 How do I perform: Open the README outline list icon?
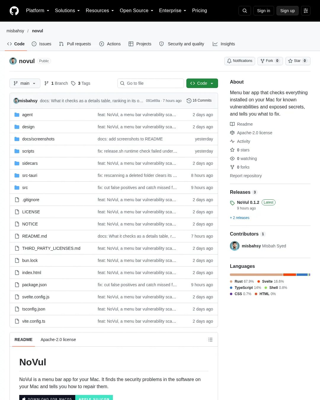coord(210,340)
